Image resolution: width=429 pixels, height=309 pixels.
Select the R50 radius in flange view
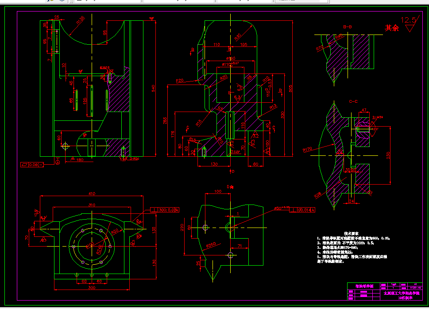[x=115, y=231]
